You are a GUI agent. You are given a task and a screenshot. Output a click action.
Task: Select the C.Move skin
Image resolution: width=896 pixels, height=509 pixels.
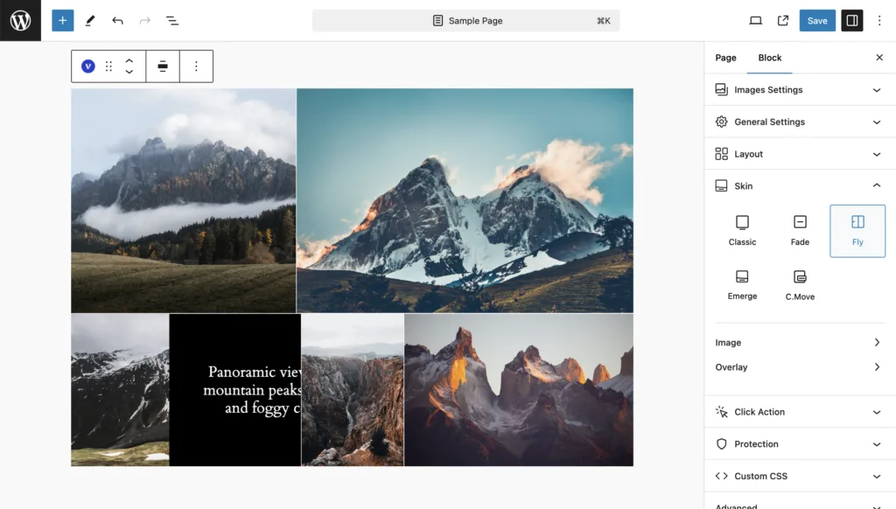(x=800, y=285)
